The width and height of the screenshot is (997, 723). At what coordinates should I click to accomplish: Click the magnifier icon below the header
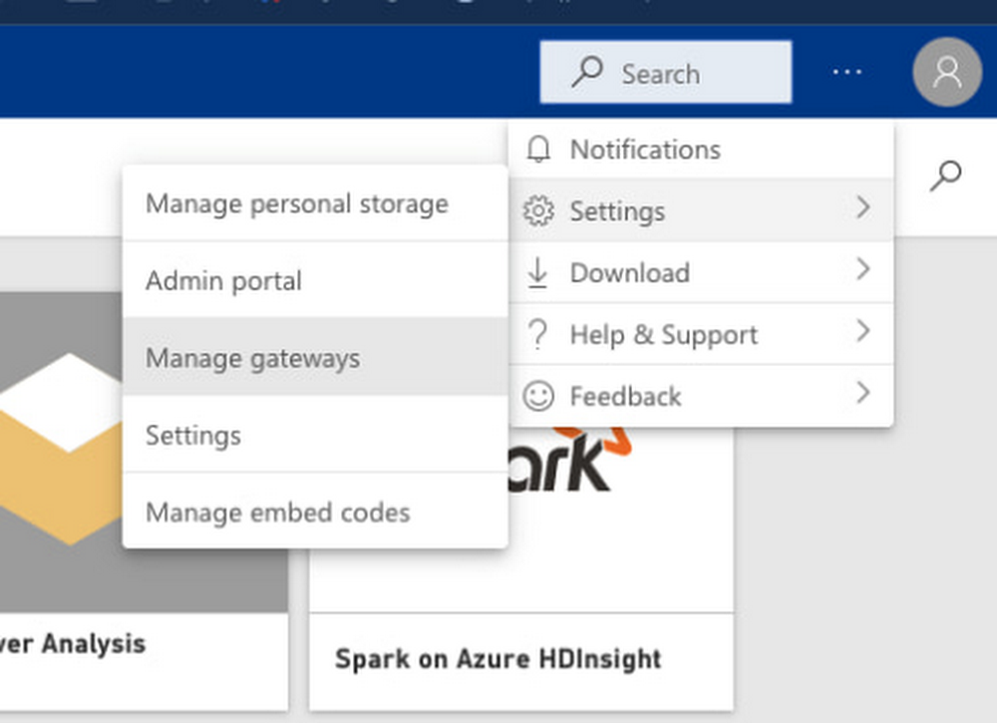(945, 177)
